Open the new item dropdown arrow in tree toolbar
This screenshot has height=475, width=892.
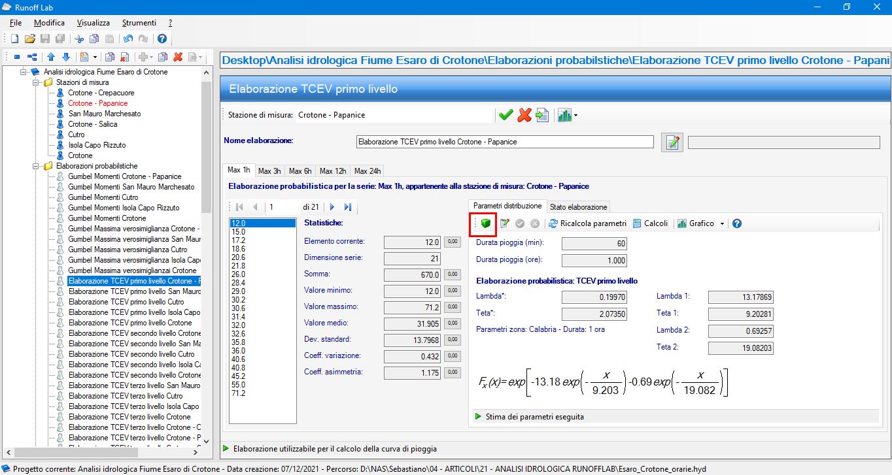[95, 57]
